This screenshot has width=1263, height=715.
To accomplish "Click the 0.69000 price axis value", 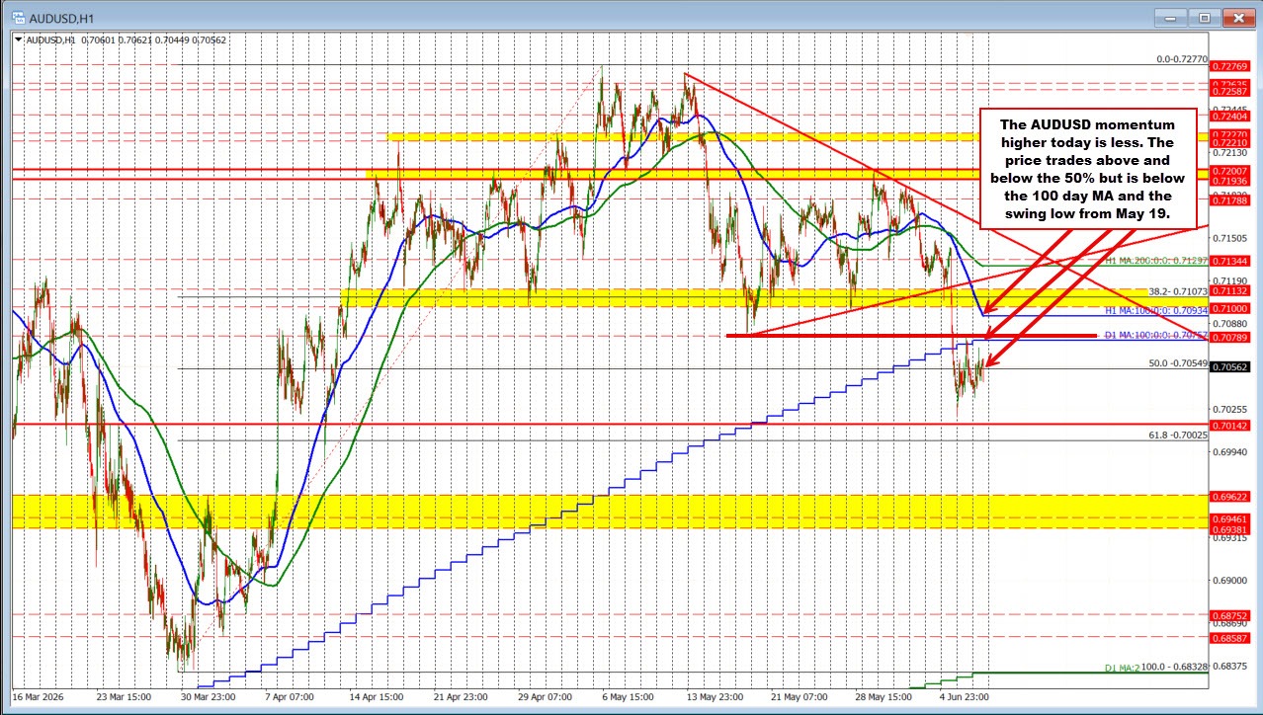I will pyautogui.click(x=1228, y=582).
